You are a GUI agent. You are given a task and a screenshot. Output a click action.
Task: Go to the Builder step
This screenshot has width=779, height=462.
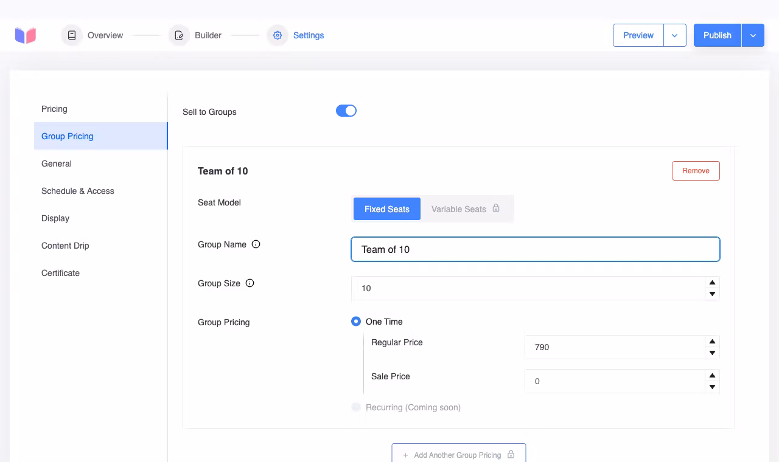click(195, 35)
